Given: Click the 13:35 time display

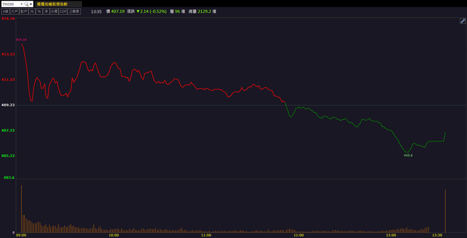Looking at the screenshot, I should point(96,12).
